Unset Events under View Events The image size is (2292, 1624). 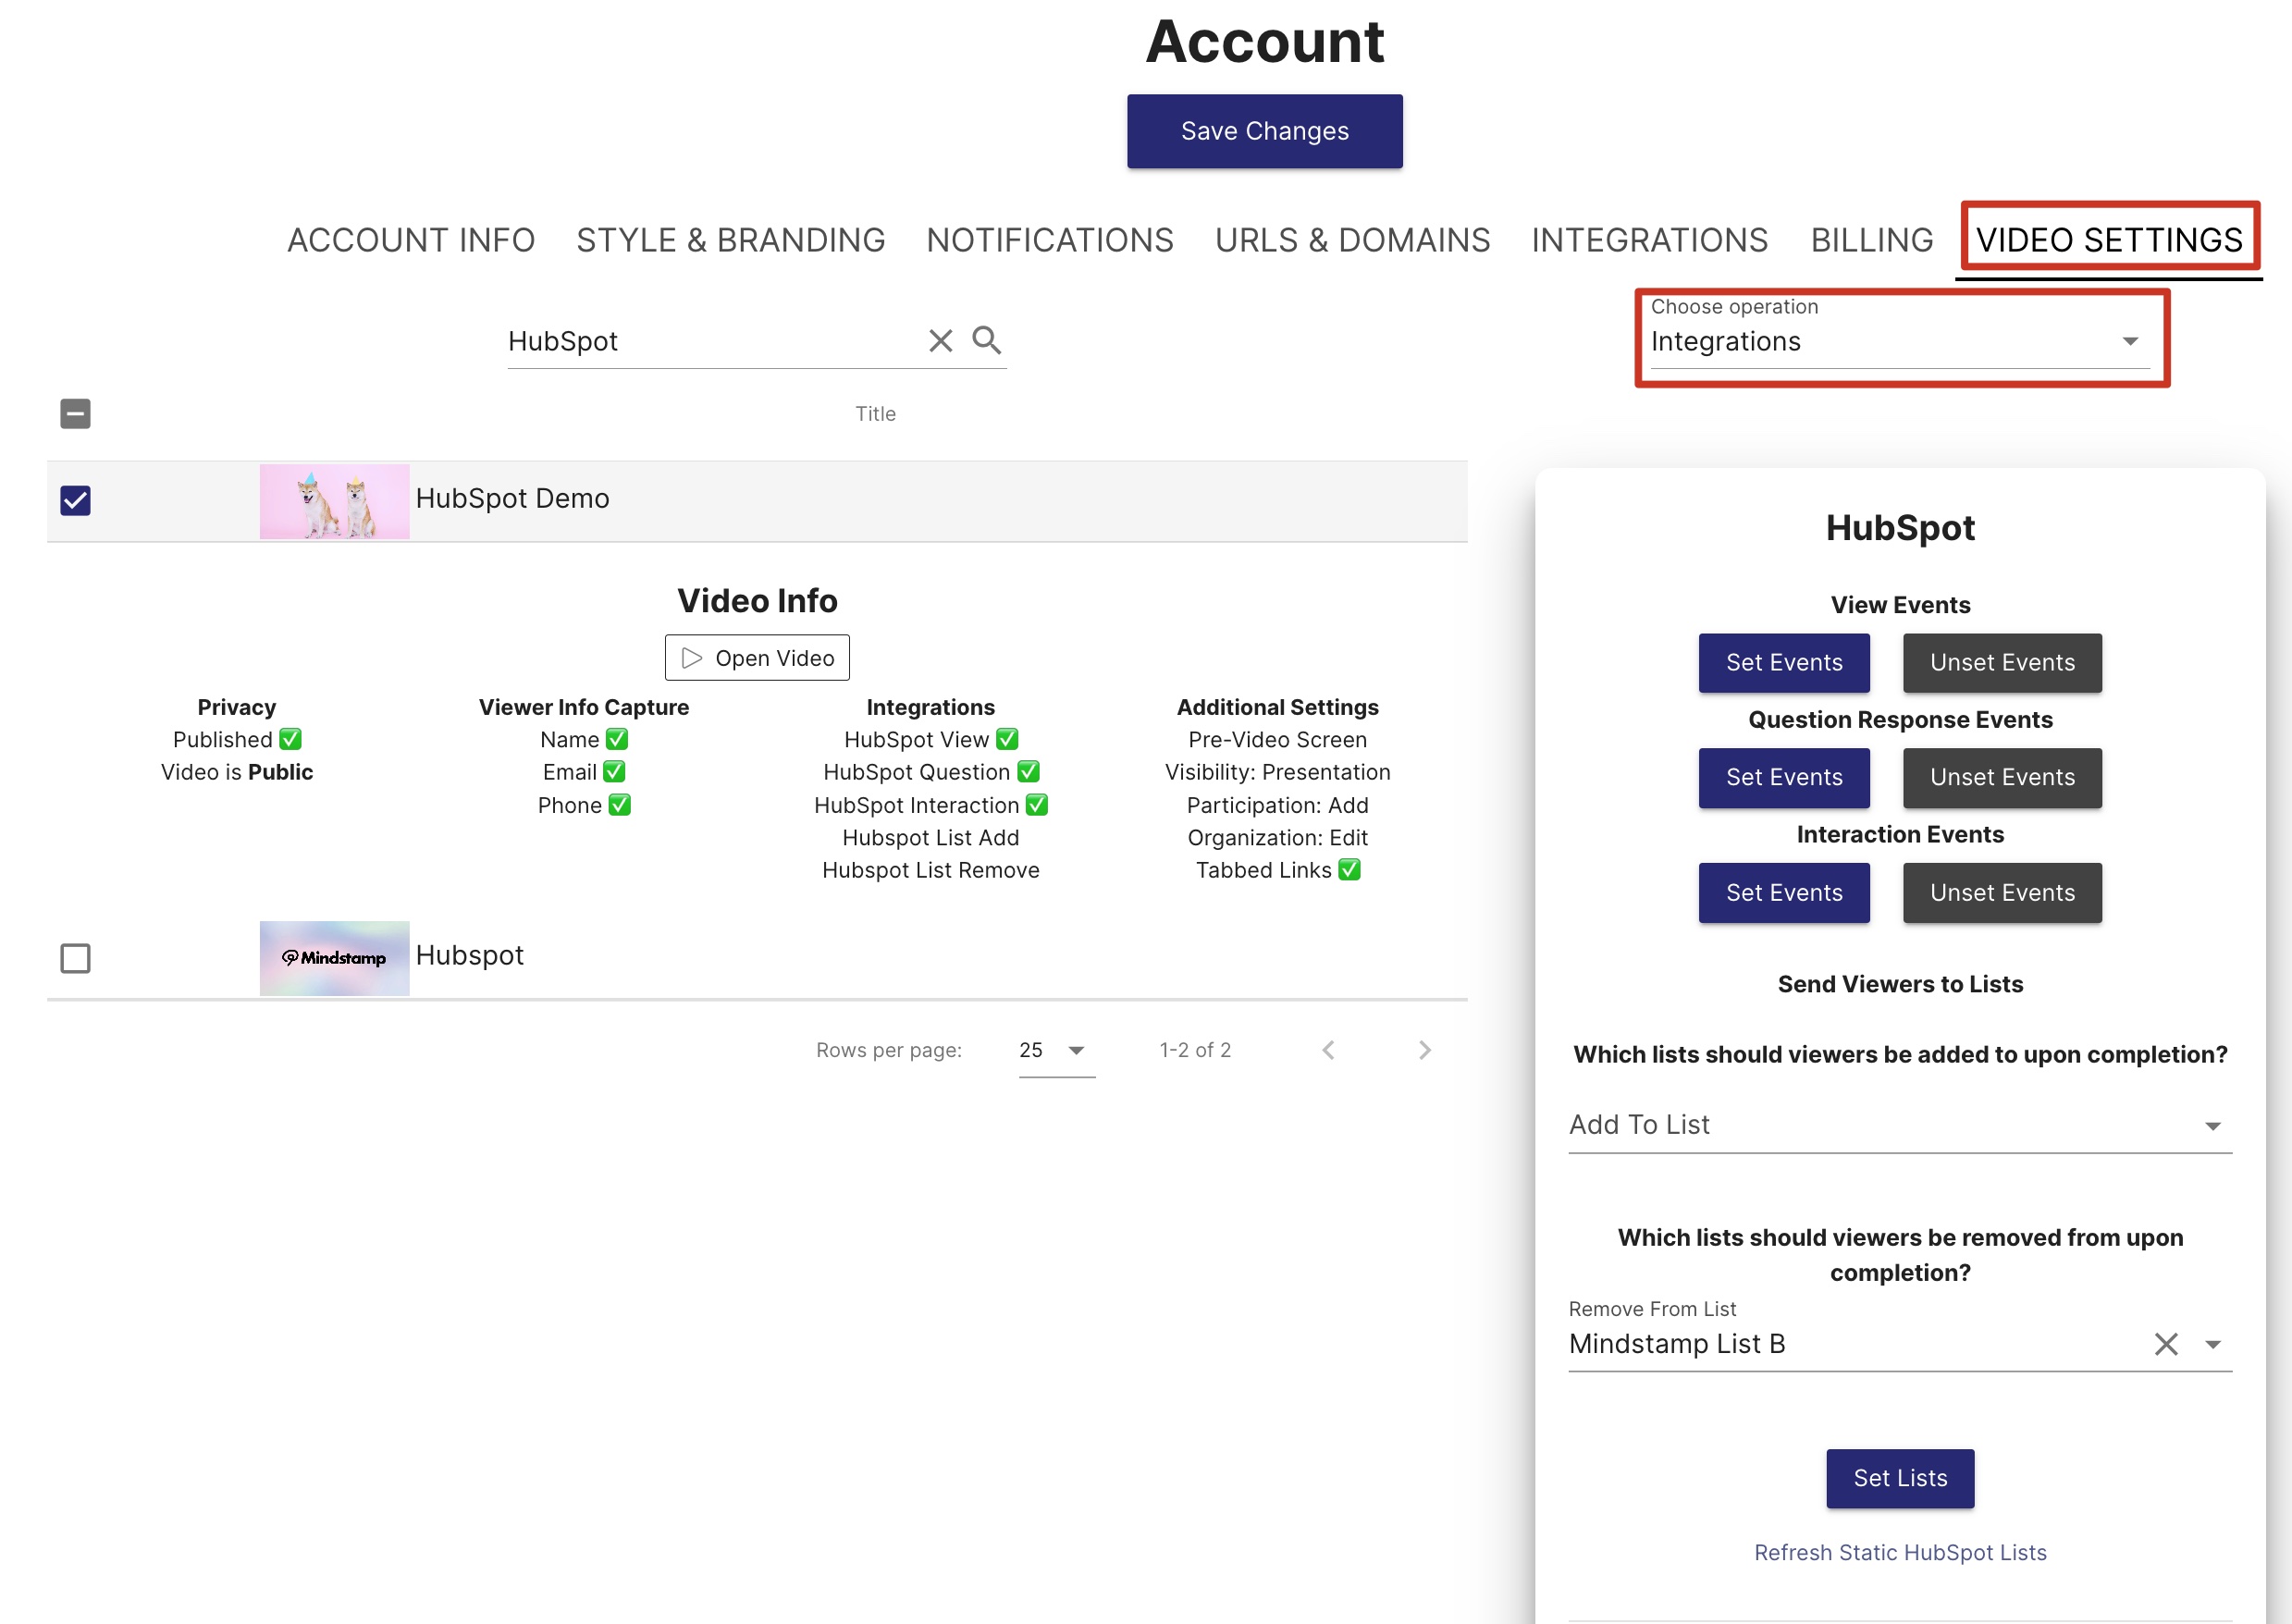[x=2002, y=663]
